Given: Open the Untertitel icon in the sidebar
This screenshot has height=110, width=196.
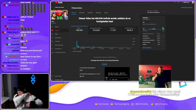Looking at the screenshot, I should coord(52,42).
